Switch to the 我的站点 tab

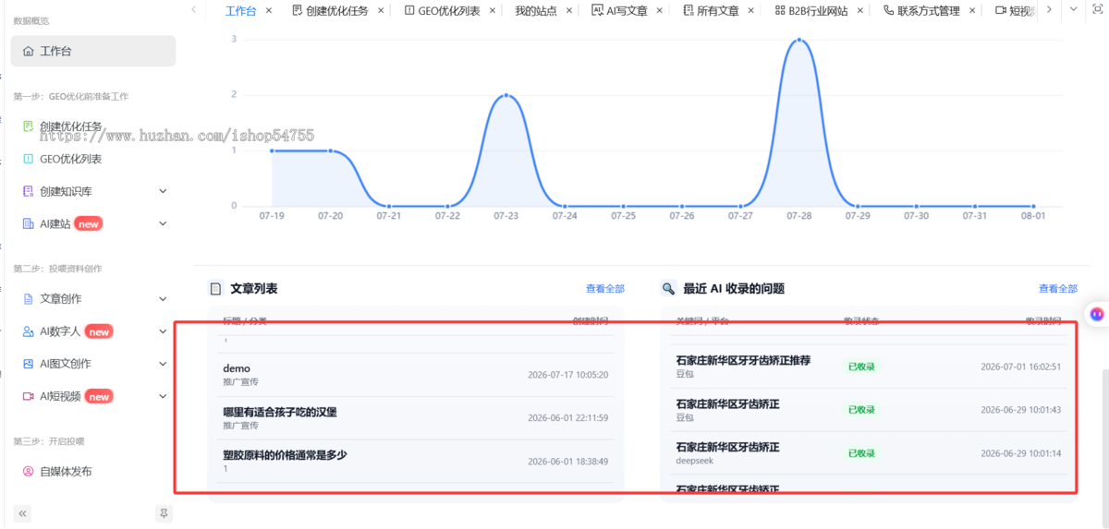(536, 11)
